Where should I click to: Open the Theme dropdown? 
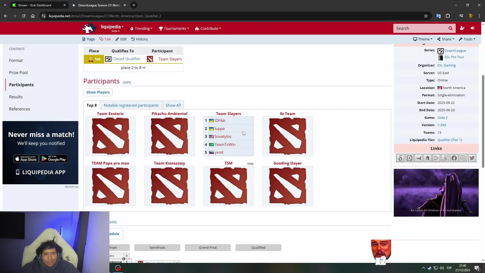(423, 39)
